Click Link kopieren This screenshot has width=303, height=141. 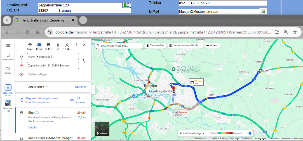pos(78,100)
